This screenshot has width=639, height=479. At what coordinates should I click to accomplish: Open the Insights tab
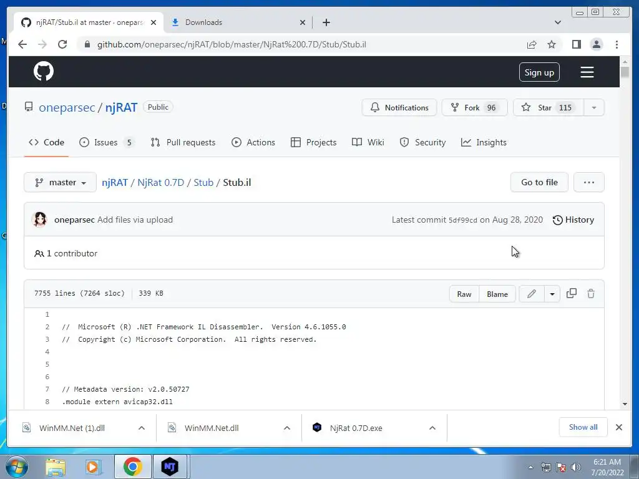[484, 142]
